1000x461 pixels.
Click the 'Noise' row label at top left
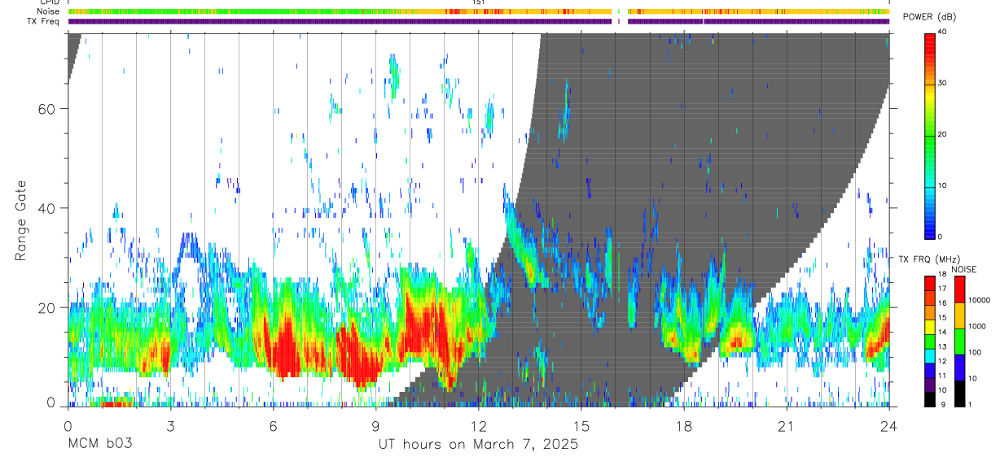48,11
